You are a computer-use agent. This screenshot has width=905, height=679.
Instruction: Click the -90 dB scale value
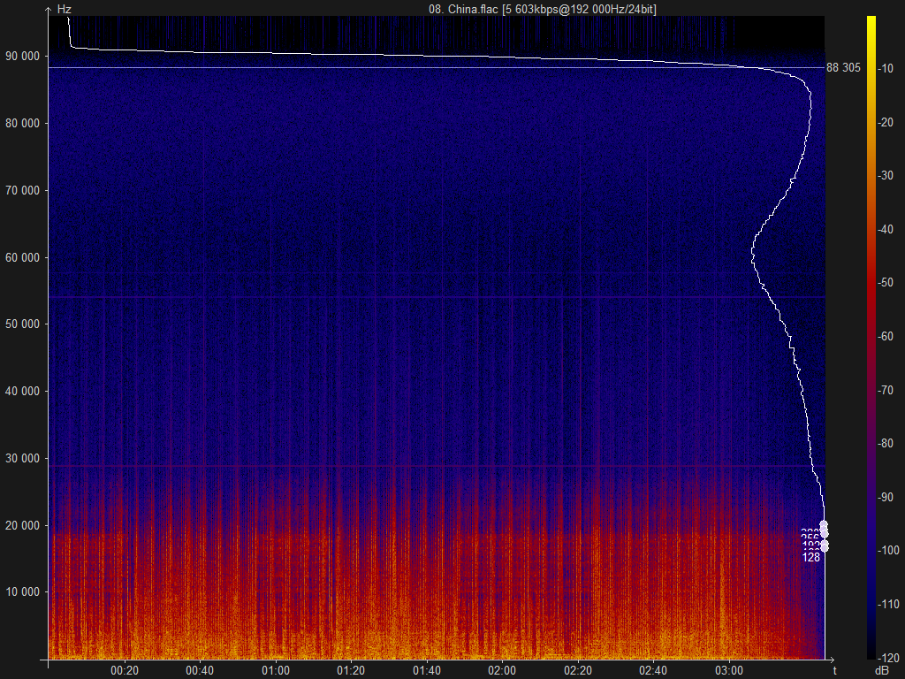(x=886, y=497)
